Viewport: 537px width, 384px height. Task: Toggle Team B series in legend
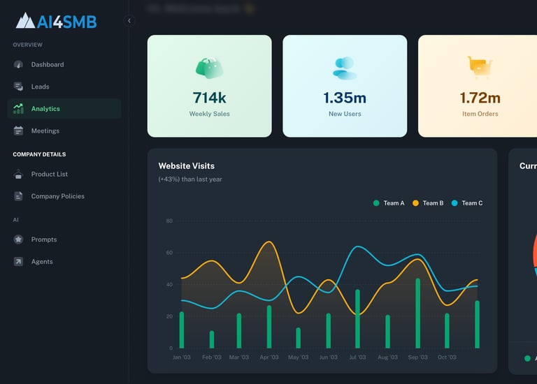[428, 203]
